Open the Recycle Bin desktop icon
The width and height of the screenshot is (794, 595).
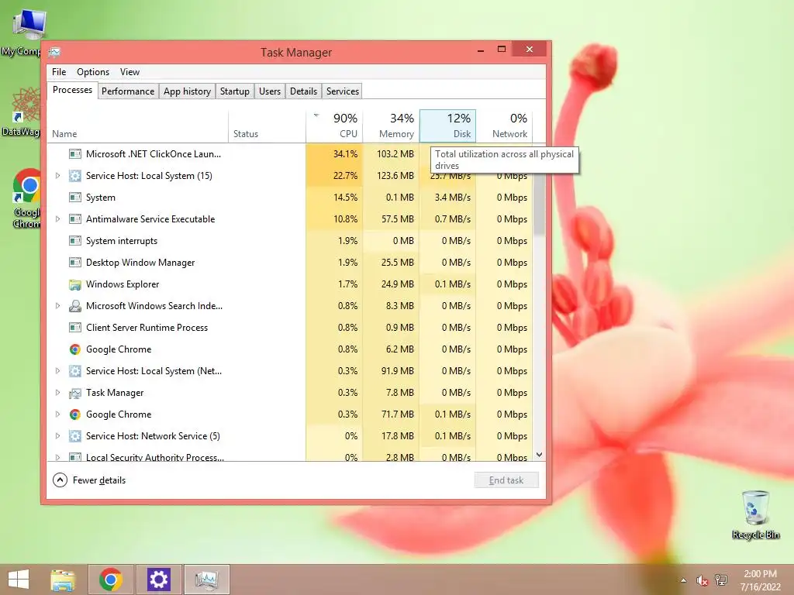[755, 515]
